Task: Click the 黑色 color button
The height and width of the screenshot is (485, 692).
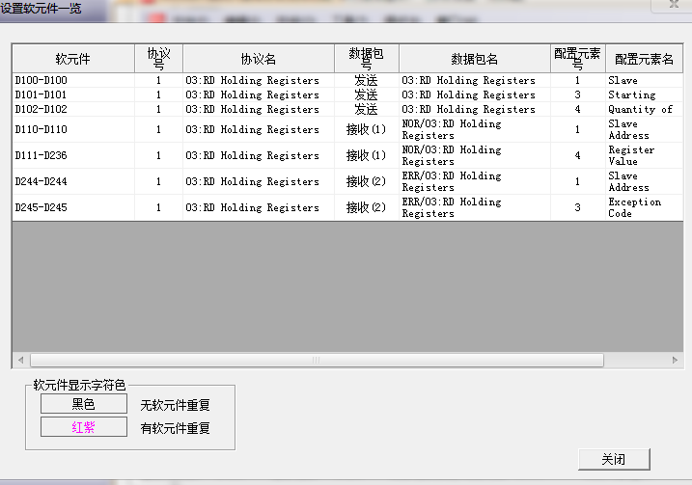Action: pyautogui.click(x=84, y=405)
